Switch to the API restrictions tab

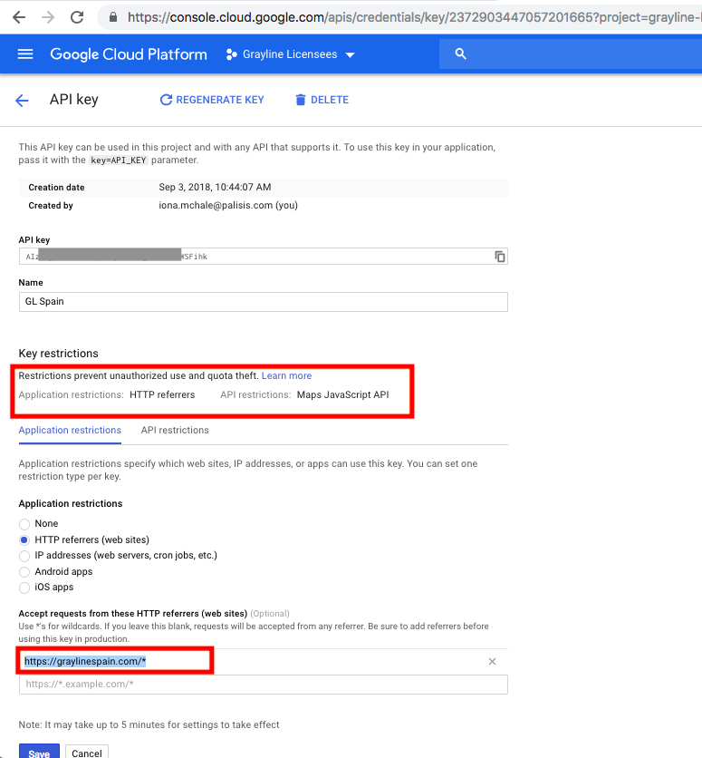pos(175,430)
